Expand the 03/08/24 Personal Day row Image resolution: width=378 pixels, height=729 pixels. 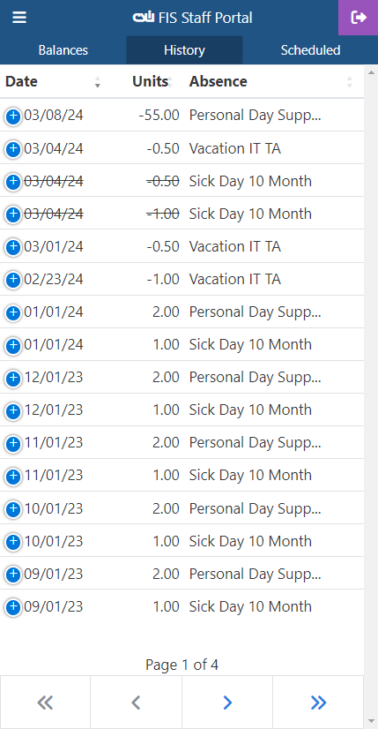coord(13,116)
